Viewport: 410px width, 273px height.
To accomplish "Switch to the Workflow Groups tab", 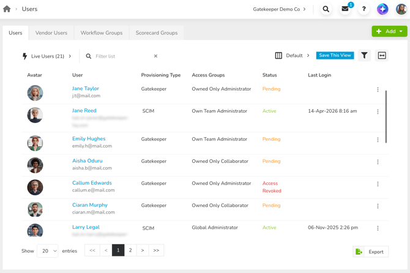I will point(102,33).
